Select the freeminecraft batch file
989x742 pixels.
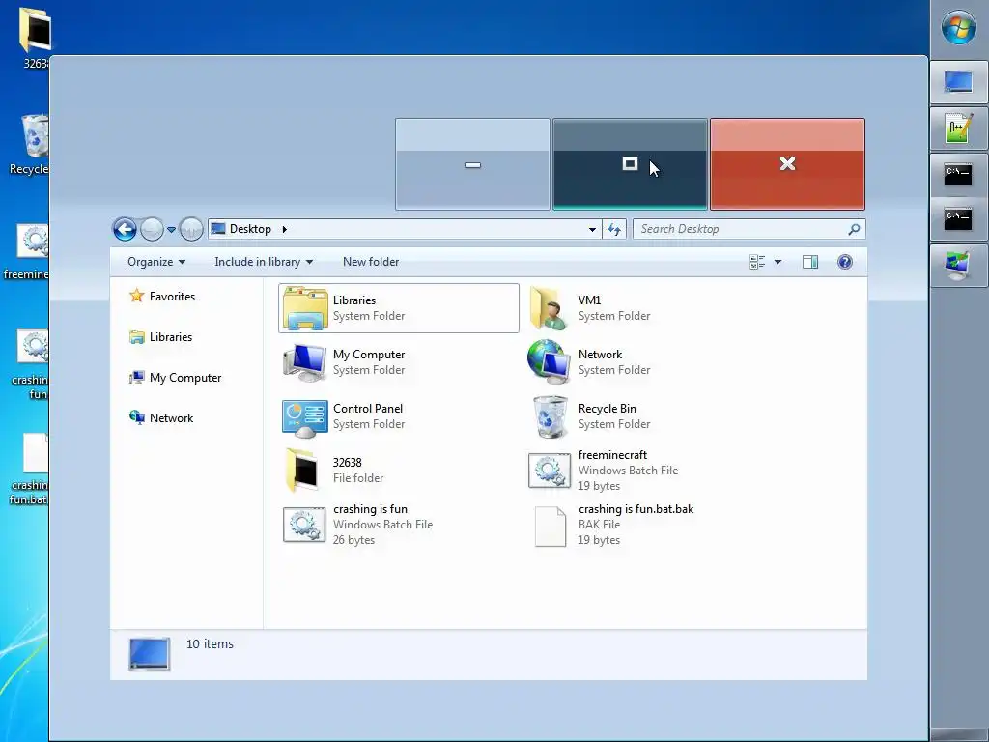[x=604, y=471]
